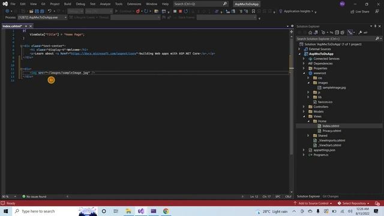Open Solution Explorer Properties wrench icon
Viewport: 384px width, 216px height.
[x=360, y=32]
